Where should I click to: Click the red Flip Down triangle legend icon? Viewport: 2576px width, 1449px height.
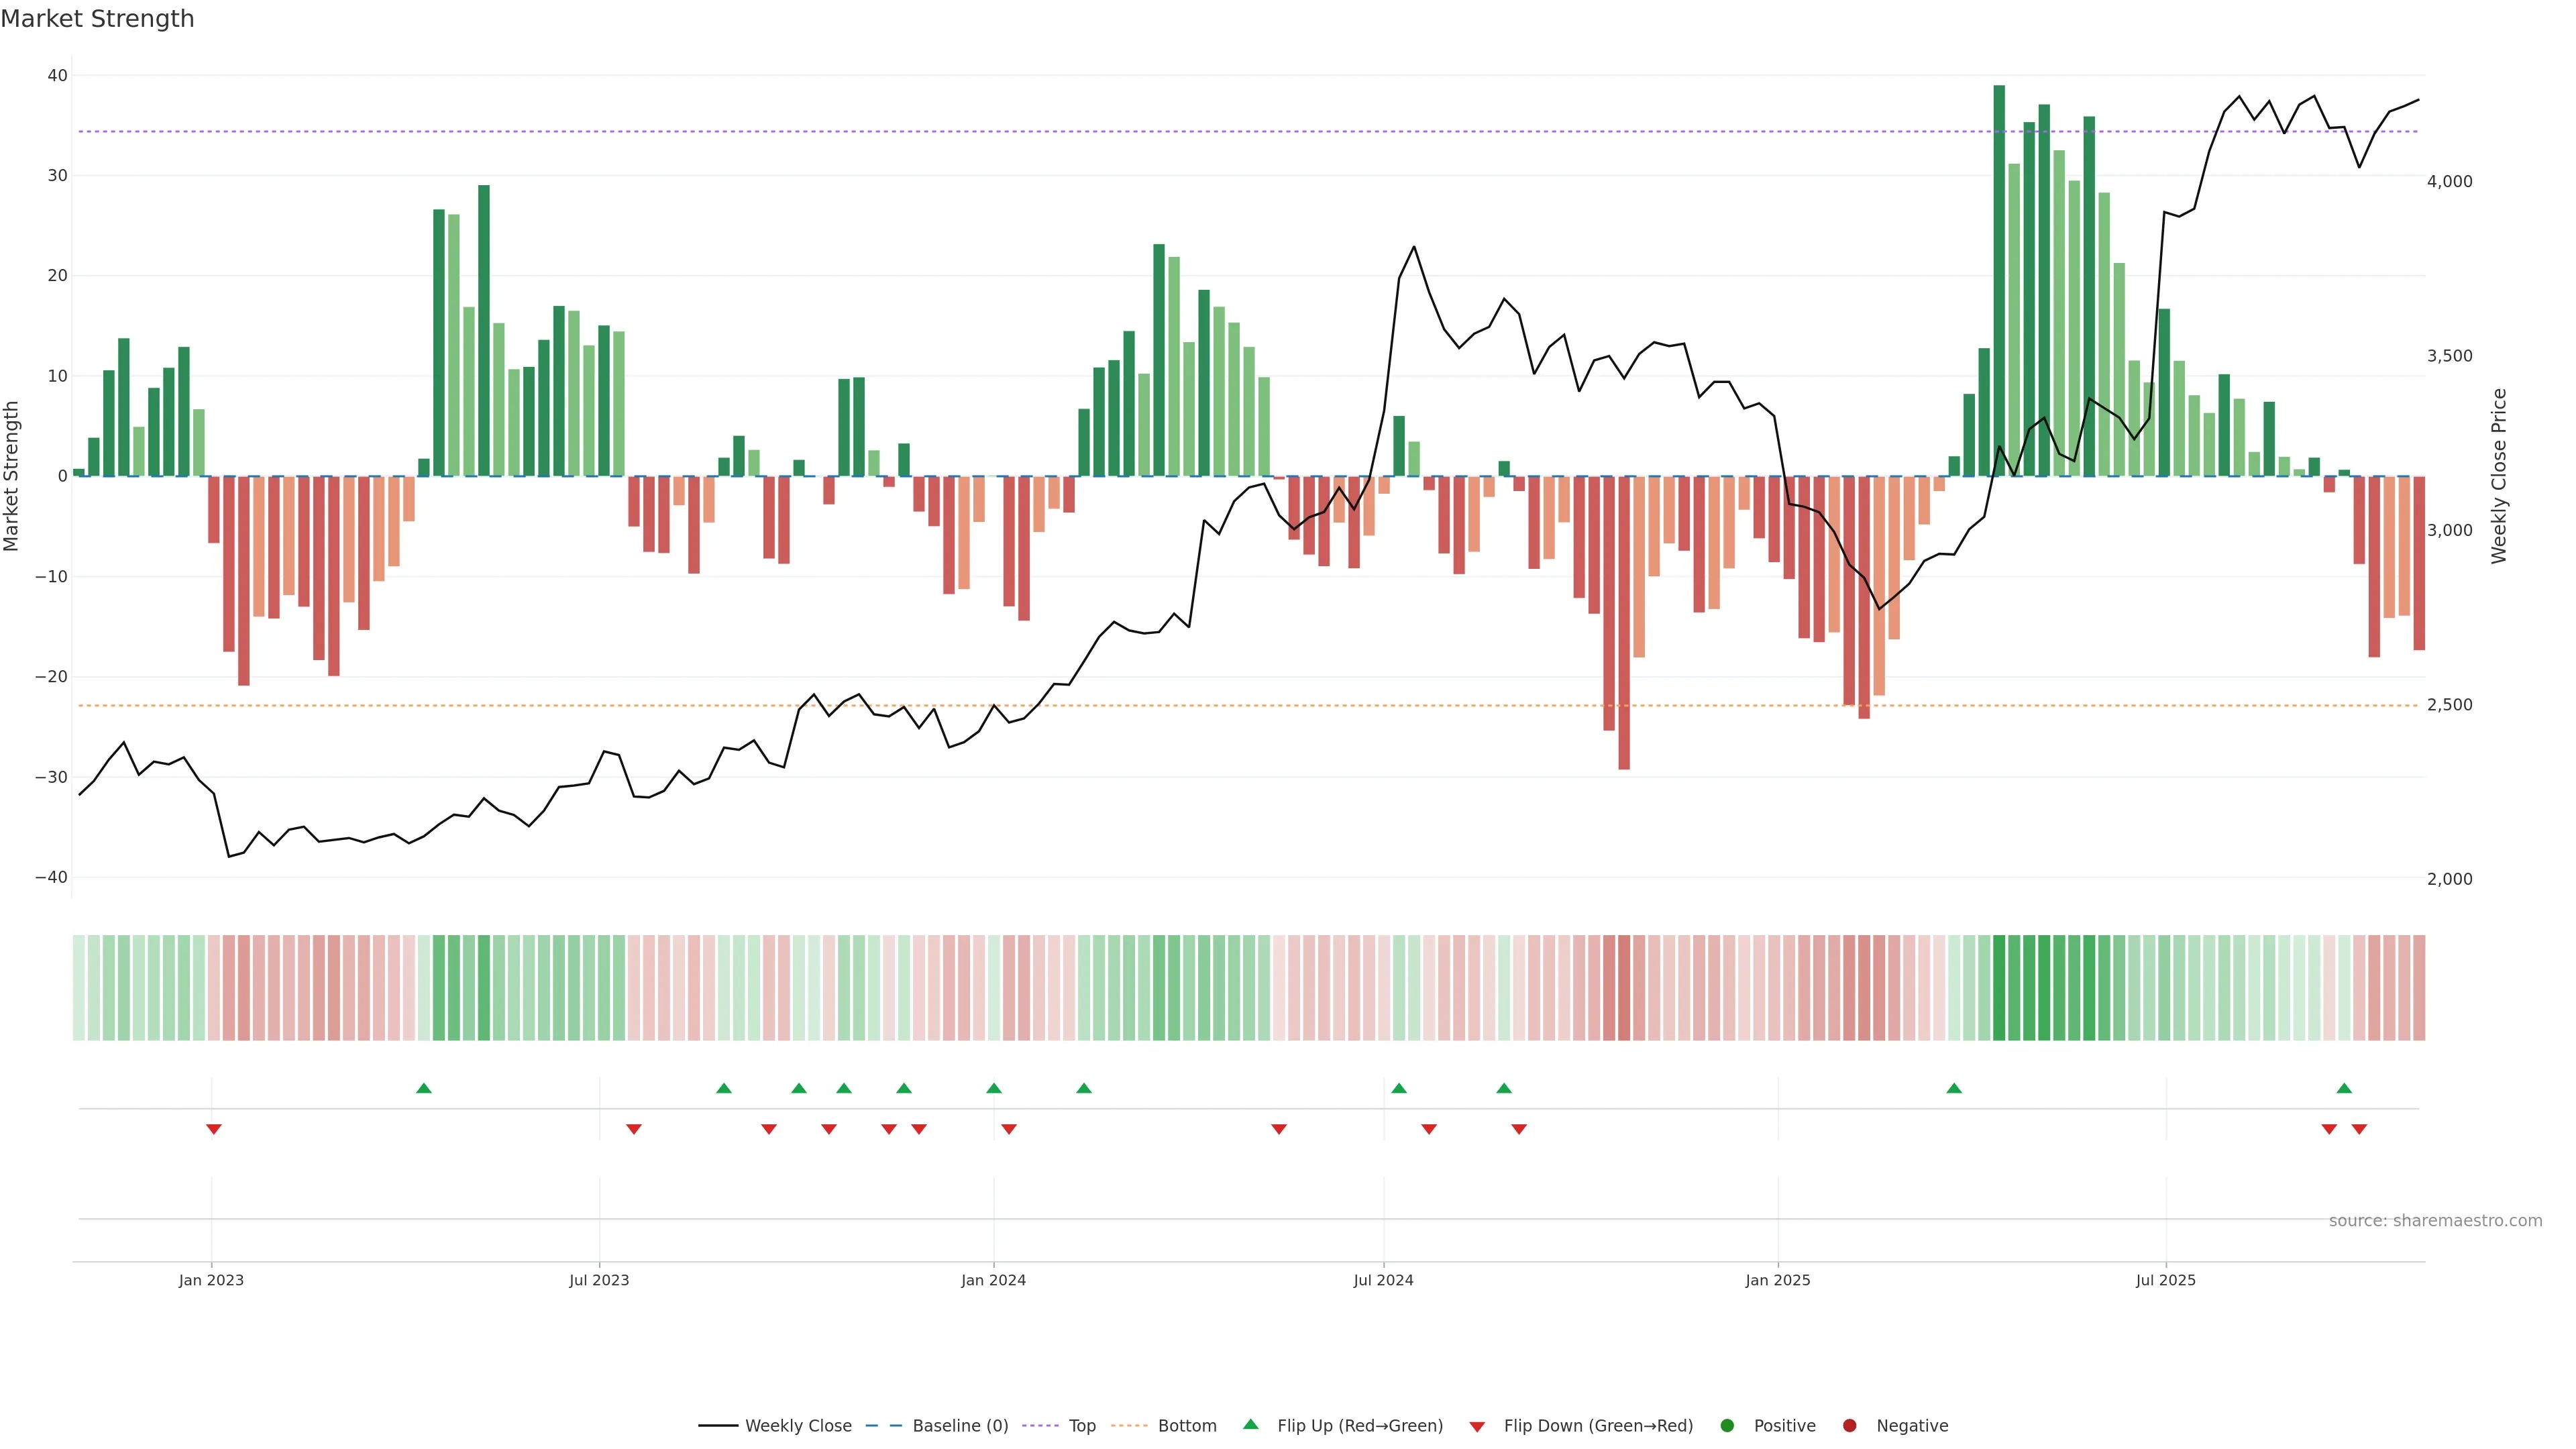(x=1477, y=1427)
